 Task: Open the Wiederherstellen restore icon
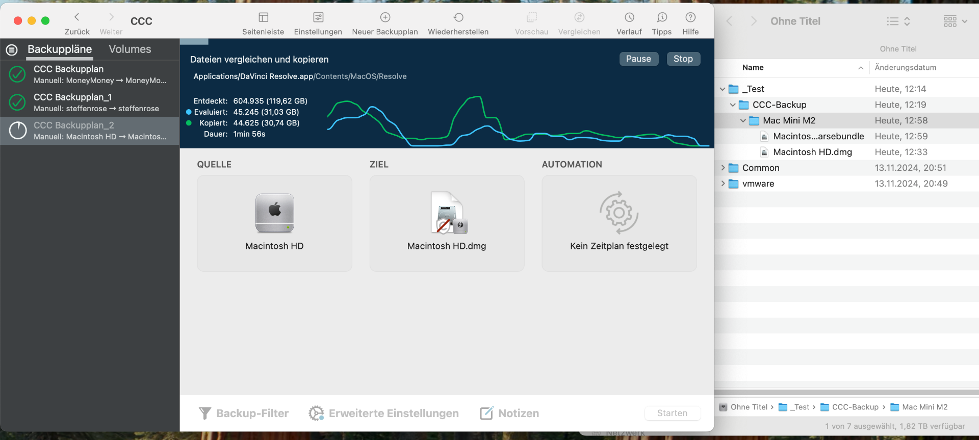click(458, 17)
